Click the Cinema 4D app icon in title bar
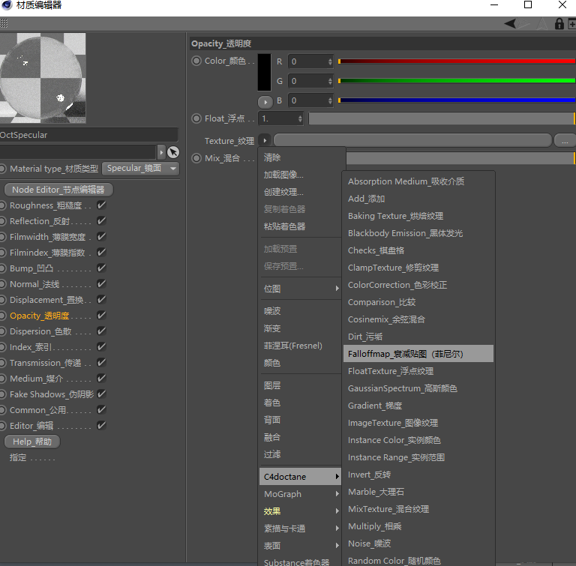Image resolution: width=576 pixels, height=566 pixels. point(7,5)
